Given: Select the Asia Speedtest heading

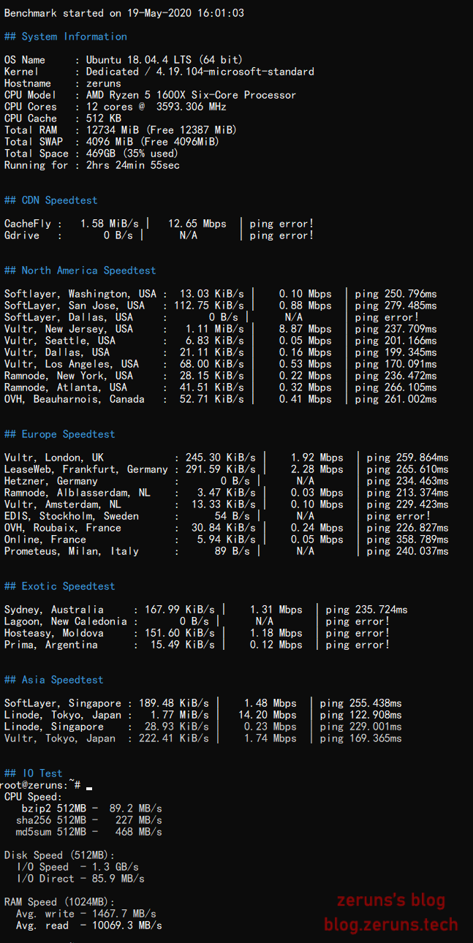Looking at the screenshot, I should (54, 680).
